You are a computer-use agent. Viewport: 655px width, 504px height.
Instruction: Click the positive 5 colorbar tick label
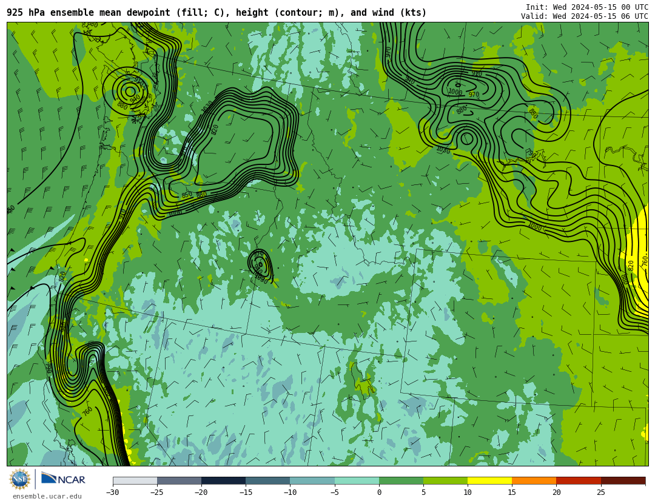[x=423, y=492]
